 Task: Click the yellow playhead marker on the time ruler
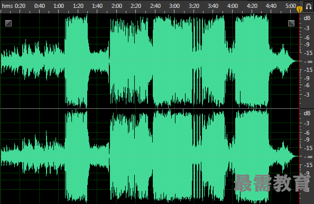(299, 10)
